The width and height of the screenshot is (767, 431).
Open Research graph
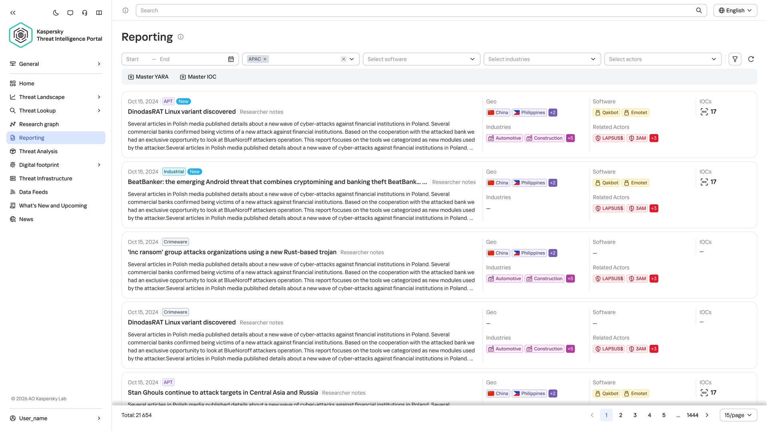56,124
